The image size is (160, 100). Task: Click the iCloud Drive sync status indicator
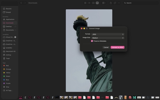click(15, 37)
